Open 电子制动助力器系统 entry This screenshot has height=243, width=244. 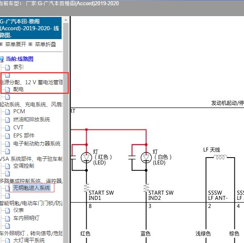coord(37,143)
